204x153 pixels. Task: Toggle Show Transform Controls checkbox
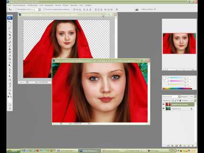pos(44,9)
